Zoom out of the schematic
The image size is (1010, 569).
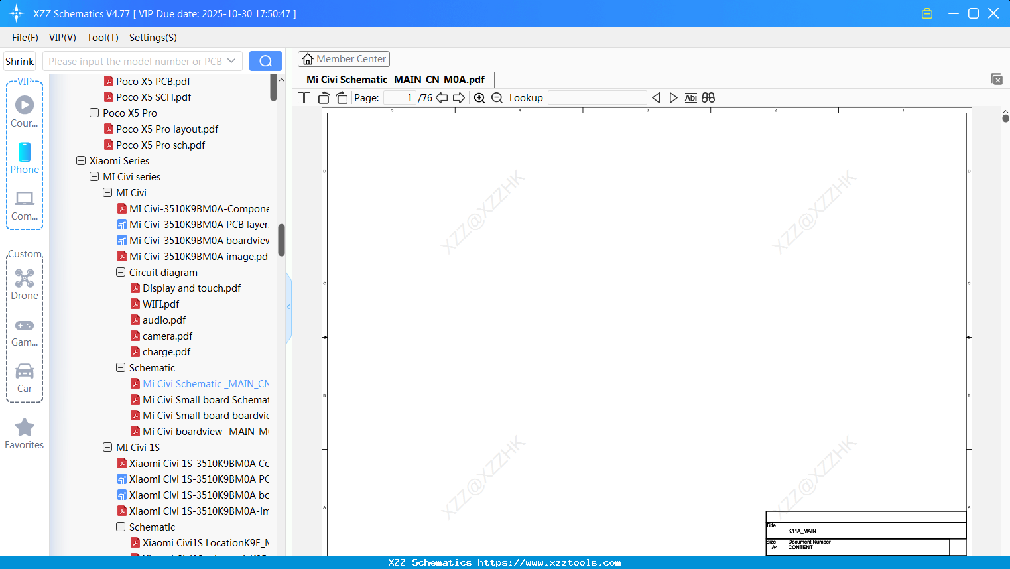497,98
